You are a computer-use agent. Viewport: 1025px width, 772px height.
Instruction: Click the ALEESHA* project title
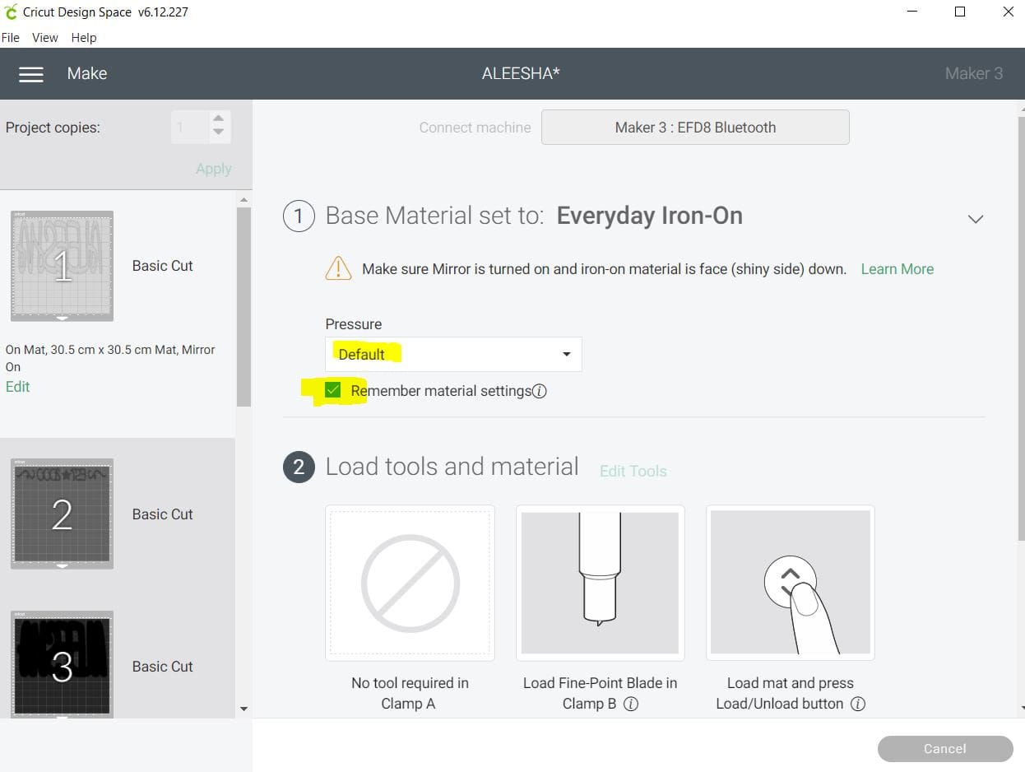coord(521,74)
